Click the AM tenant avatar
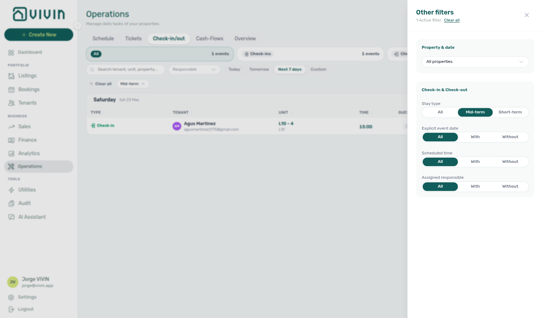 click(x=177, y=126)
